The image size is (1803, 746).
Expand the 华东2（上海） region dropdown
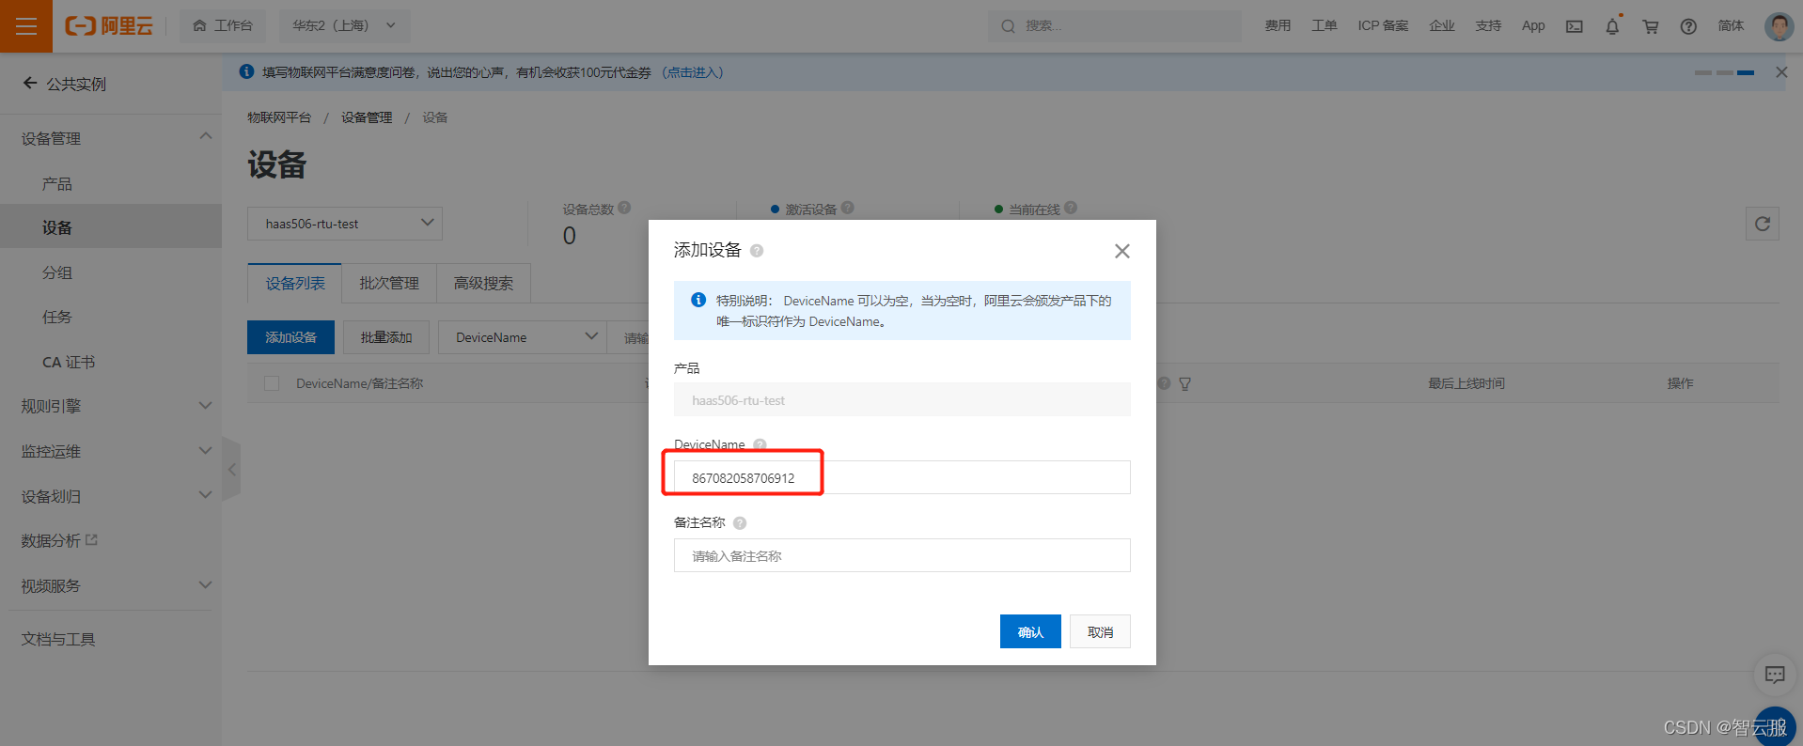344,26
